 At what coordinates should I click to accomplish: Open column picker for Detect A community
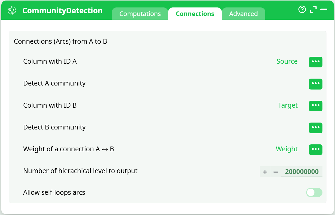point(316,84)
